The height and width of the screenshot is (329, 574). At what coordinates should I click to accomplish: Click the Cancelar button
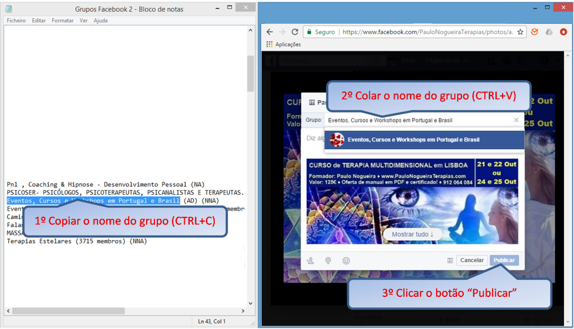point(472,260)
